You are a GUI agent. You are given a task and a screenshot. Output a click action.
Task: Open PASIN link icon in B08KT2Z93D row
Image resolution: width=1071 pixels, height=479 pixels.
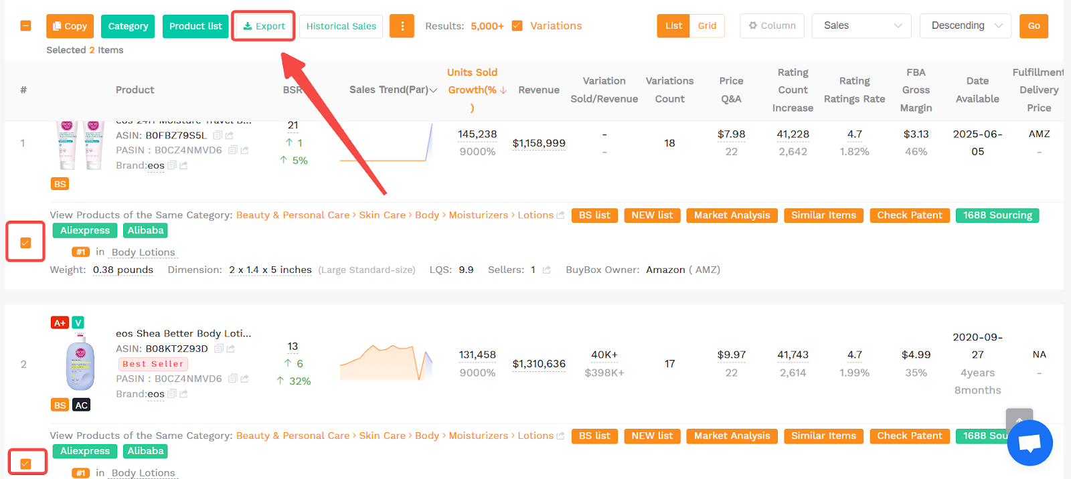244,378
